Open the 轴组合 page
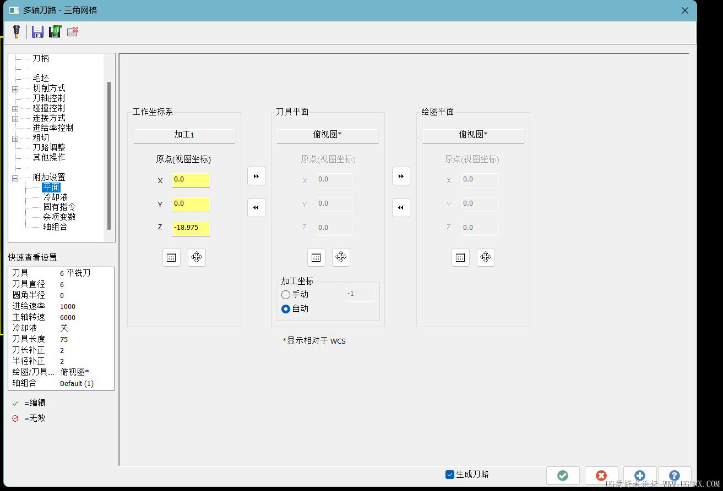This screenshot has width=723, height=491. point(55,227)
